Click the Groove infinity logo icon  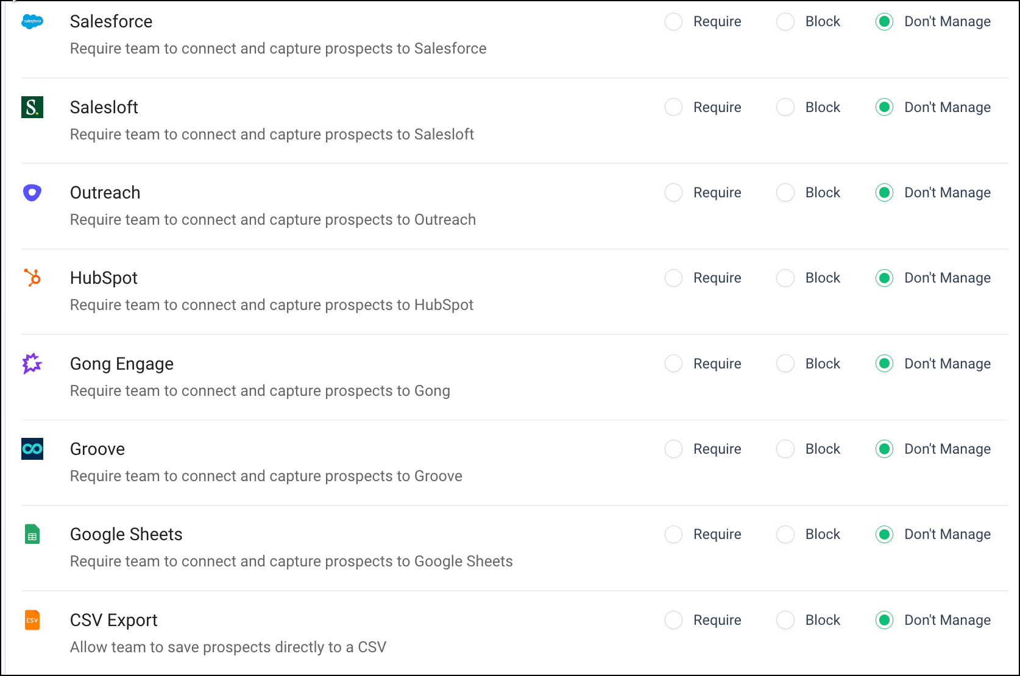coord(32,449)
